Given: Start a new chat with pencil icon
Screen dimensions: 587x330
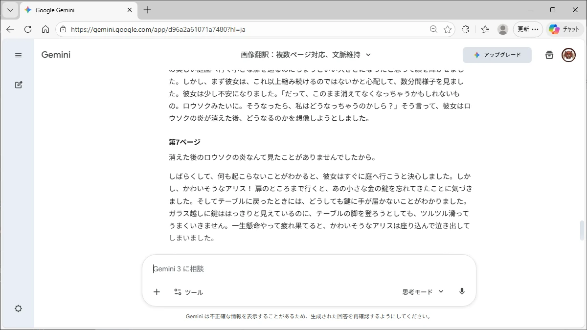Looking at the screenshot, I should [x=18, y=85].
